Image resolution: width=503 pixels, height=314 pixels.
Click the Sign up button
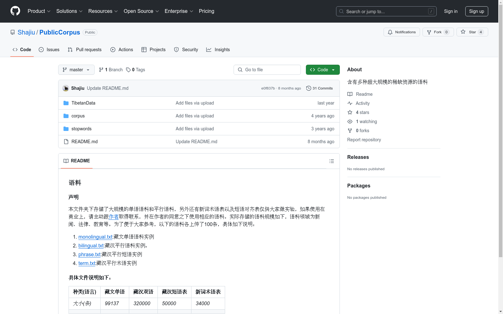[x=477, y=11]
